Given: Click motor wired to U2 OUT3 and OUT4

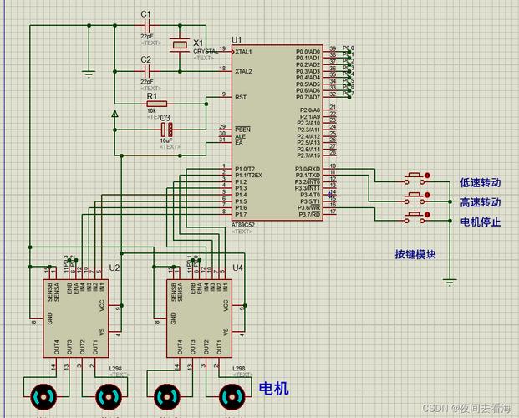Looking at the screenshot, I should (x=43, y=396).
